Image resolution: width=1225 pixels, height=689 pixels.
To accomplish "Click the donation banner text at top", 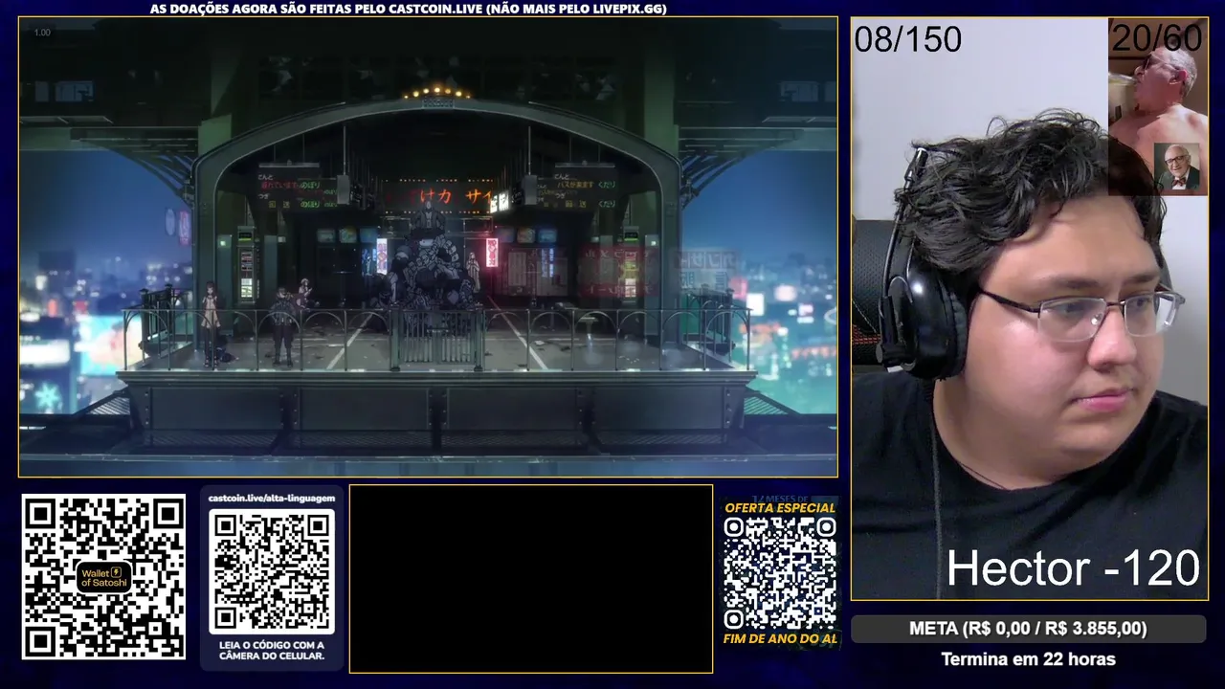I will pyautogui.click(x=409, y=9).
